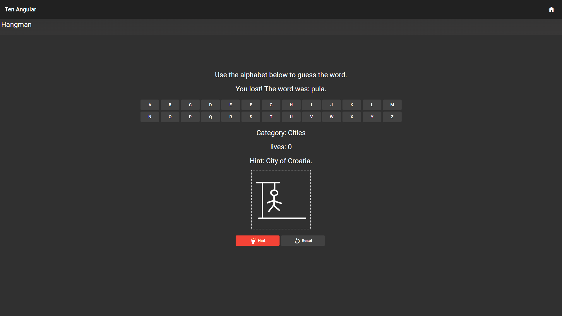562x316 pixels.
Task: Choose letter E from the alphabet
Action: point(231,105)
